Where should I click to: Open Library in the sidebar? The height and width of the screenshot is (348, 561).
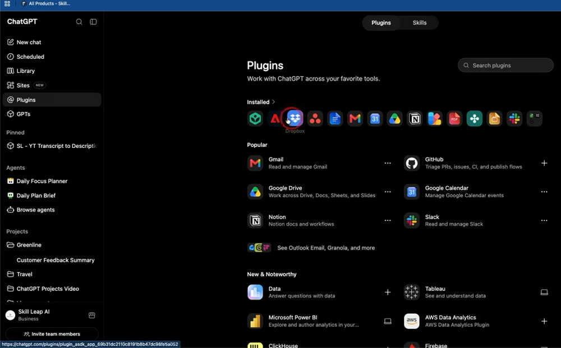click(52, 71)
